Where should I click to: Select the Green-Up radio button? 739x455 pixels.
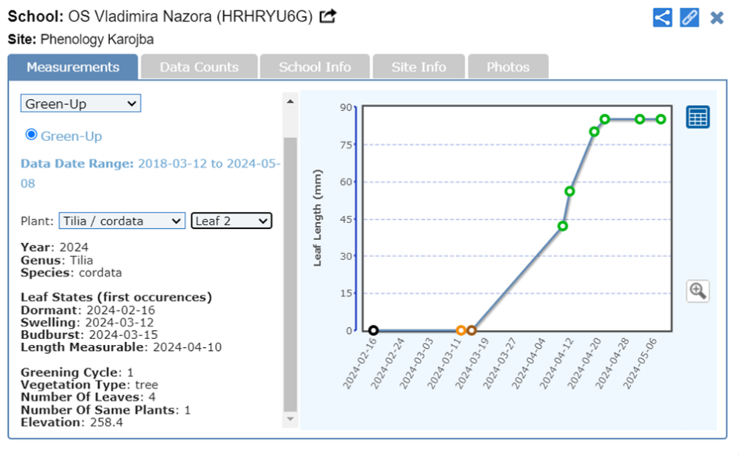click(x=31, y=134)
